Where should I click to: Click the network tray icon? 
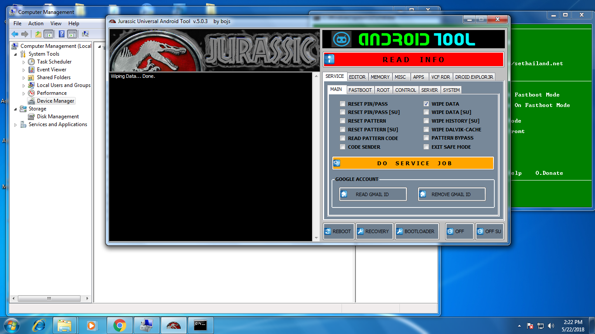[541, 326]
